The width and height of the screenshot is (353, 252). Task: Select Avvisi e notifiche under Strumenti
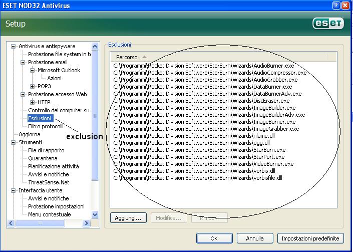pos(49,174)
